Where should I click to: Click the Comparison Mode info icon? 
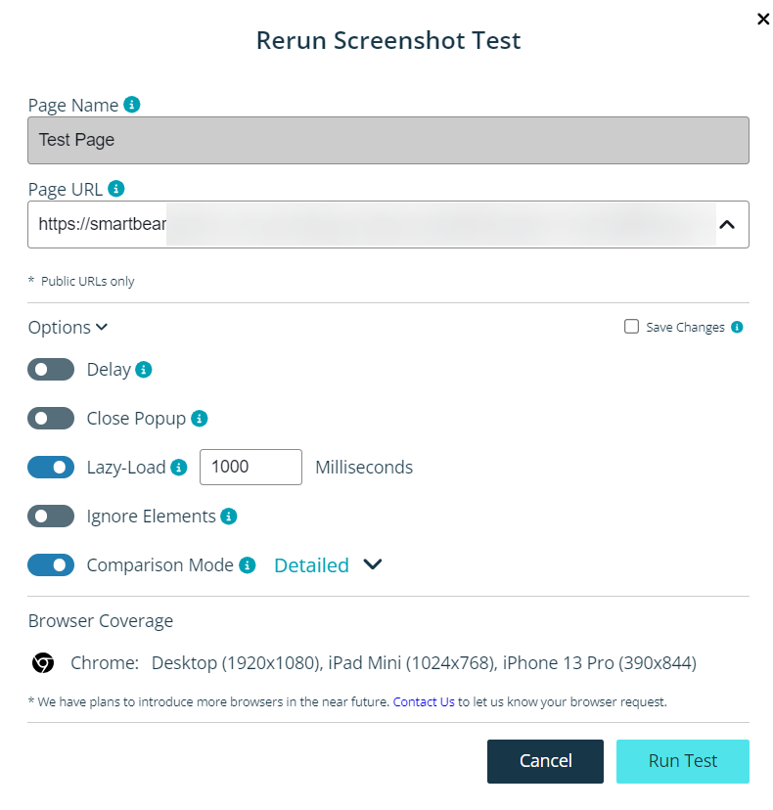(x=248, y=564)
